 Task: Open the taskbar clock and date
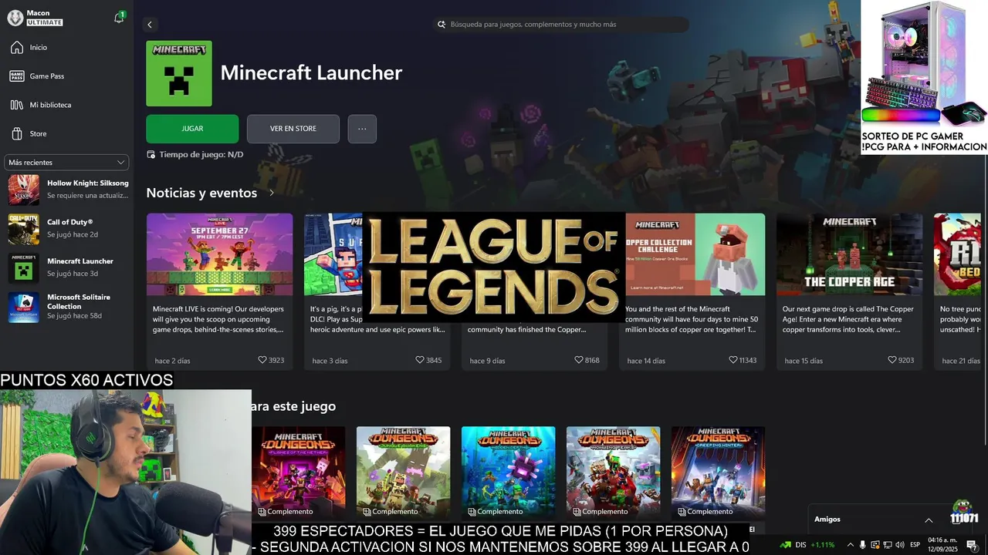(x=942, y=545)
